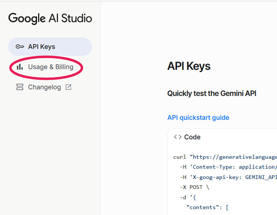Click the bar chart icon for Usage & Billing

20,67
